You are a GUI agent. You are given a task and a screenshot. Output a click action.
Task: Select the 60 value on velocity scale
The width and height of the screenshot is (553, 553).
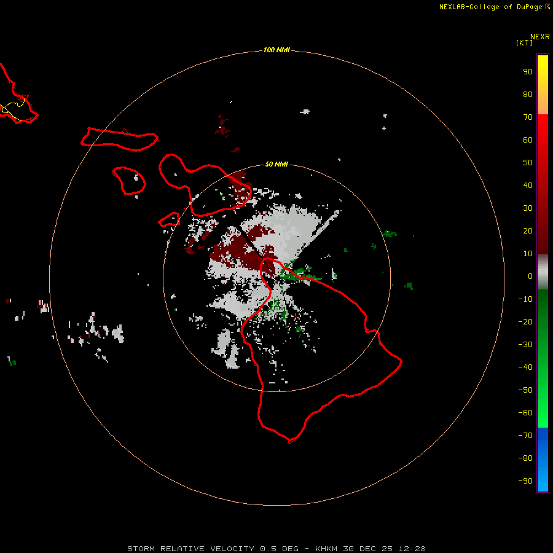pyautogui.click(x=528, y=139)
